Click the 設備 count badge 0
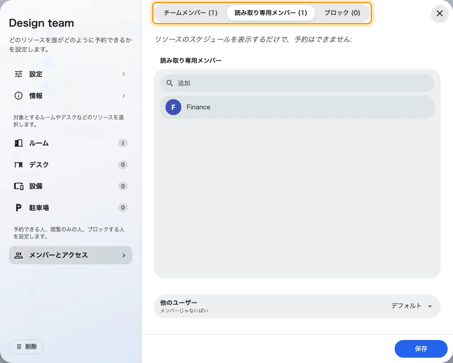 [x=123, y=186]
